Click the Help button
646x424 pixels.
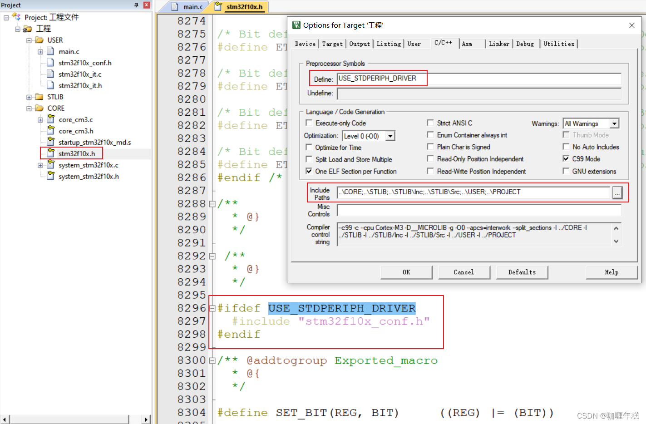tap(611, 272)
